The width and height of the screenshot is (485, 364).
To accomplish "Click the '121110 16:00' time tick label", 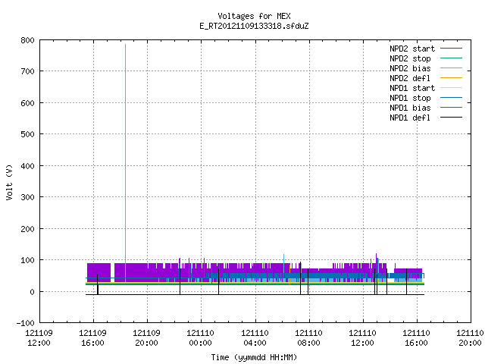I will coord(416,338).
